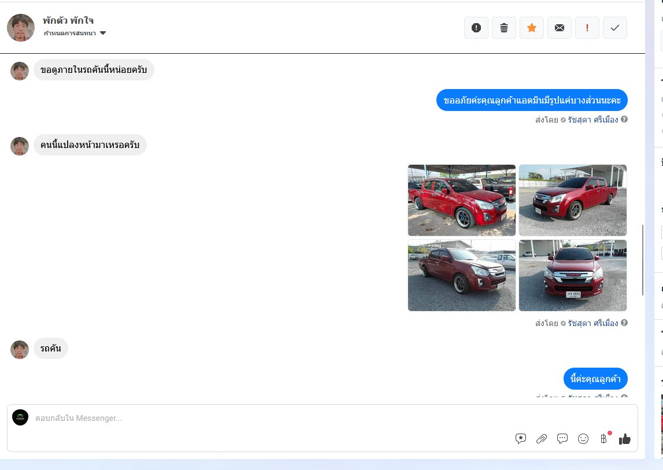This screenshot has height=470, width=663.
Task: Open the กำหนดการสนทนา dropdown arrow
Action: click(x=103, y=33)
